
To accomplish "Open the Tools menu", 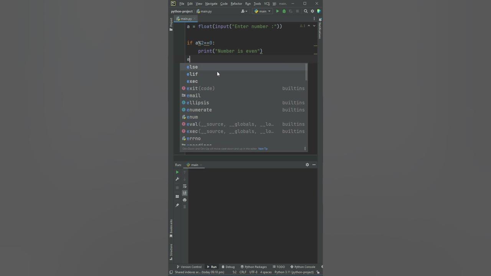I will (257, 3).
